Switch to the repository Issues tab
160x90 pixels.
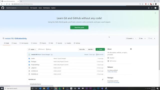14,43
